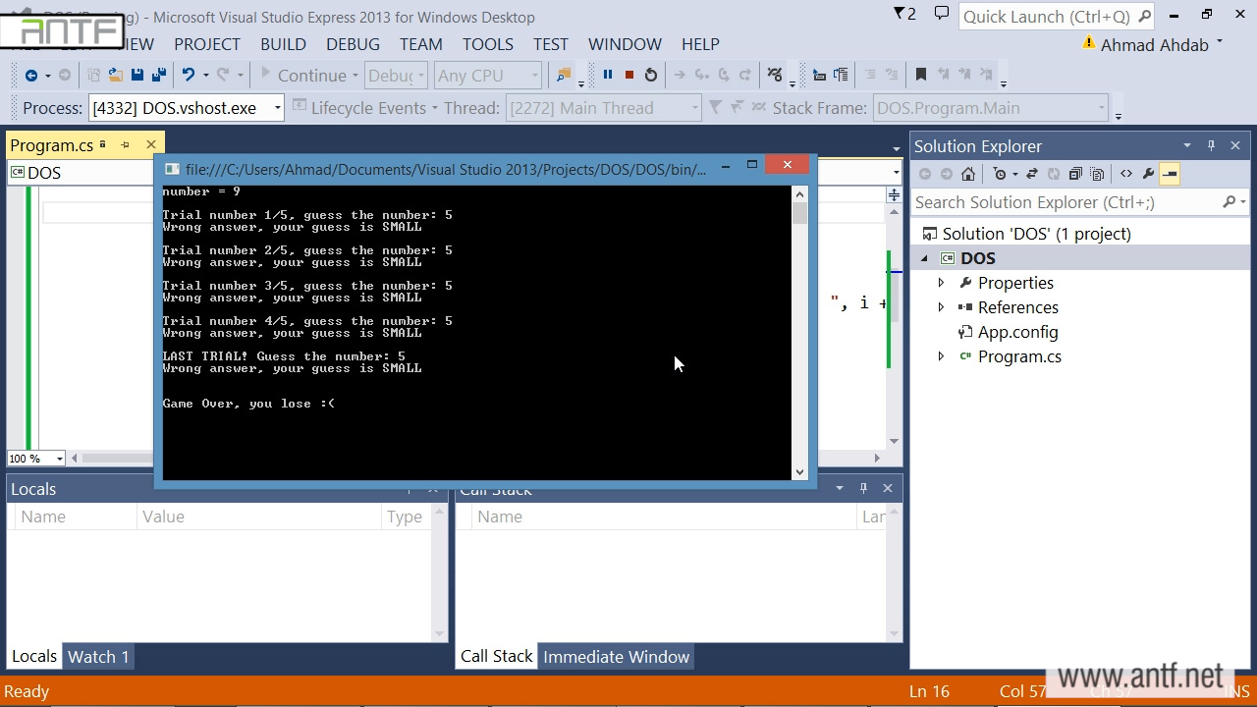Expand the Properties tree node
The image size is (1257, 707).
pos(941,283)
